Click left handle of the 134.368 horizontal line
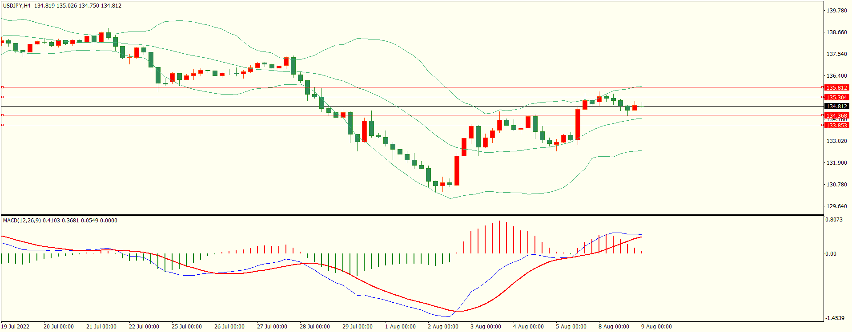The height and width of the screenshot is (332, 852). (x=2, y=115)
